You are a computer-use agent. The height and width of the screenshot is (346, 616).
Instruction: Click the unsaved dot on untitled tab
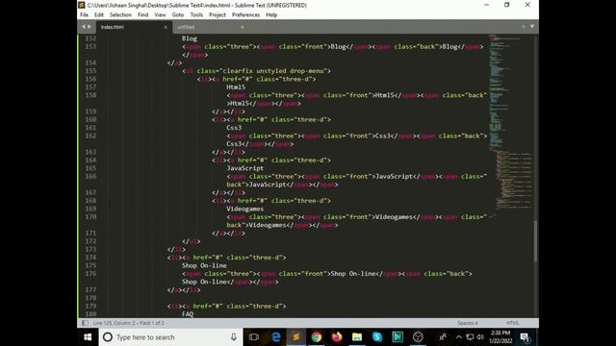pos(242,27)
